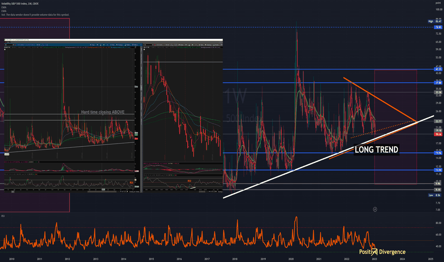Open the RSI indicator pane label
Image resolution: width=444 pixels, height=262 pixels.
(3, 216)
